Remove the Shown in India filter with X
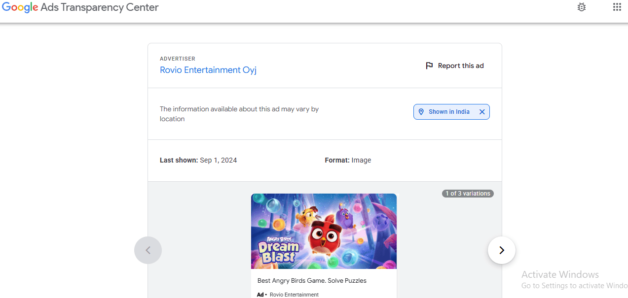628x298 pixels. pos(482,112)
